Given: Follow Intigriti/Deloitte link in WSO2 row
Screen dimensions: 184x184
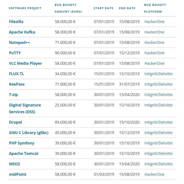Looking at the screenshot, I should (x=158, y=164).
